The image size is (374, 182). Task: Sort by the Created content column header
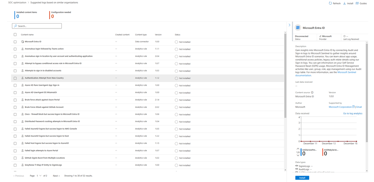coord(123,34)
